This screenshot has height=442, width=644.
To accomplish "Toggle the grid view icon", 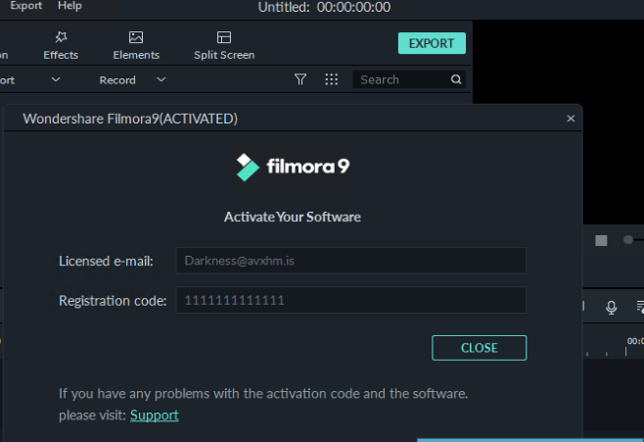I will 331,79.
